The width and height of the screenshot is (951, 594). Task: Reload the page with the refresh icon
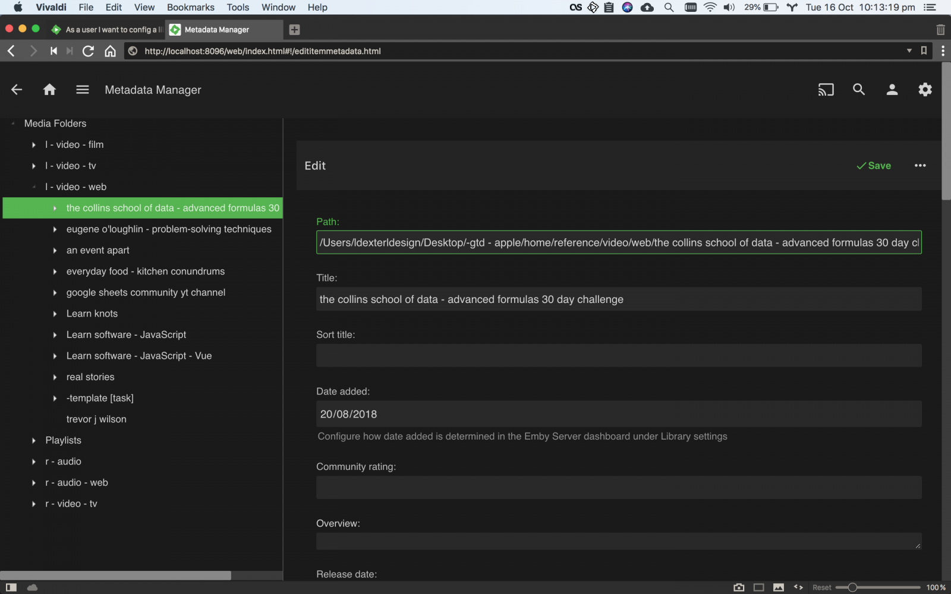pyautogui.click(x=88, y=51)
